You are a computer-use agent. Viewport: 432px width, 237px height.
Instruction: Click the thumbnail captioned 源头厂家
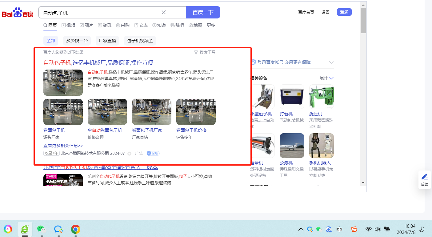tap(63, 112)
